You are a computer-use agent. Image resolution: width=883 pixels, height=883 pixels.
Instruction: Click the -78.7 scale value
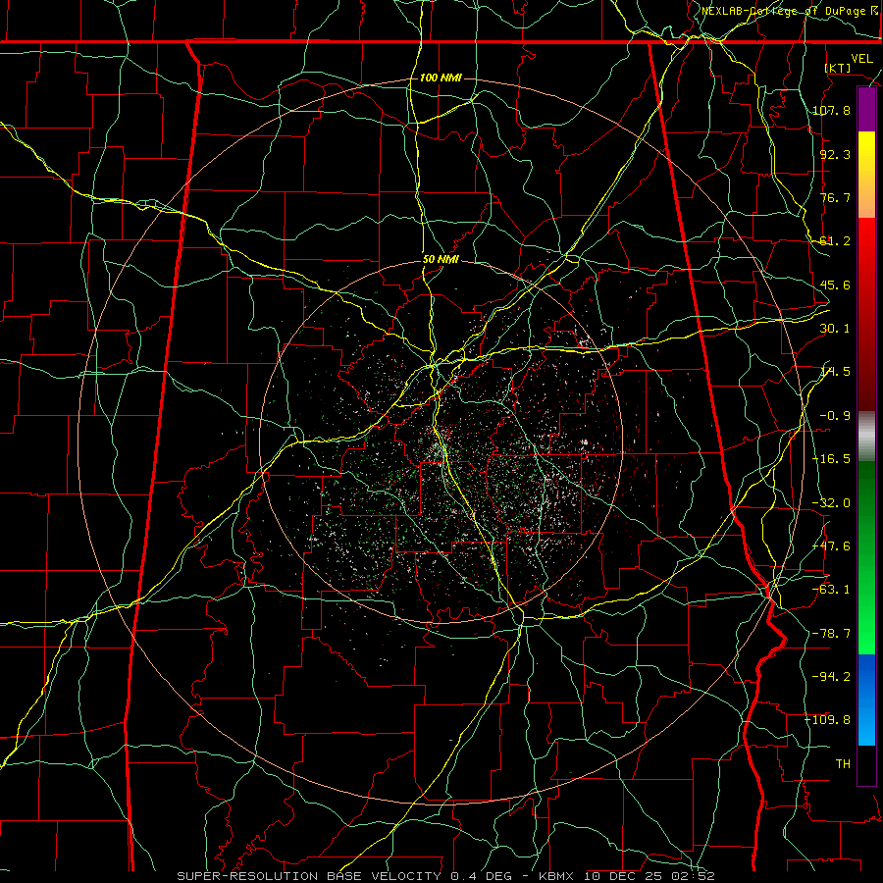pos(831,634)
